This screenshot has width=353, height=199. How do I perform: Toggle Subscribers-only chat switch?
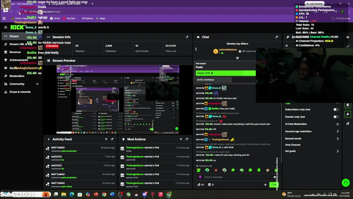point(336,109)
